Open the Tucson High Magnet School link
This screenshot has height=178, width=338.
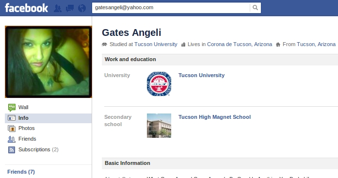[x=214, y=117]
